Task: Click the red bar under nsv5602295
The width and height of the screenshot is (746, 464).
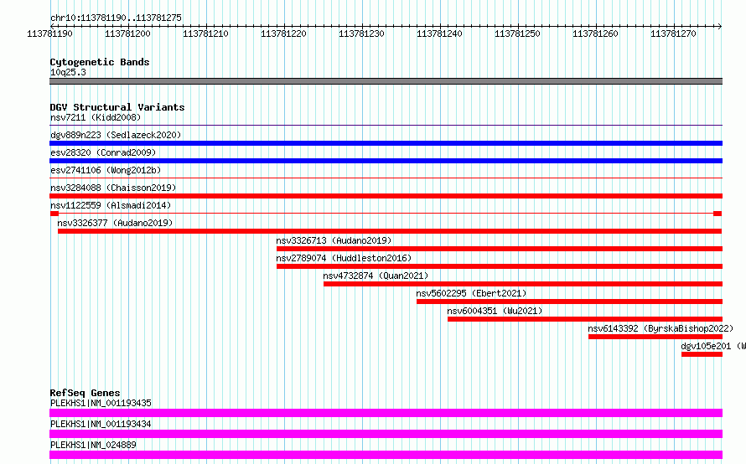Action: click(x=569, y=302)
